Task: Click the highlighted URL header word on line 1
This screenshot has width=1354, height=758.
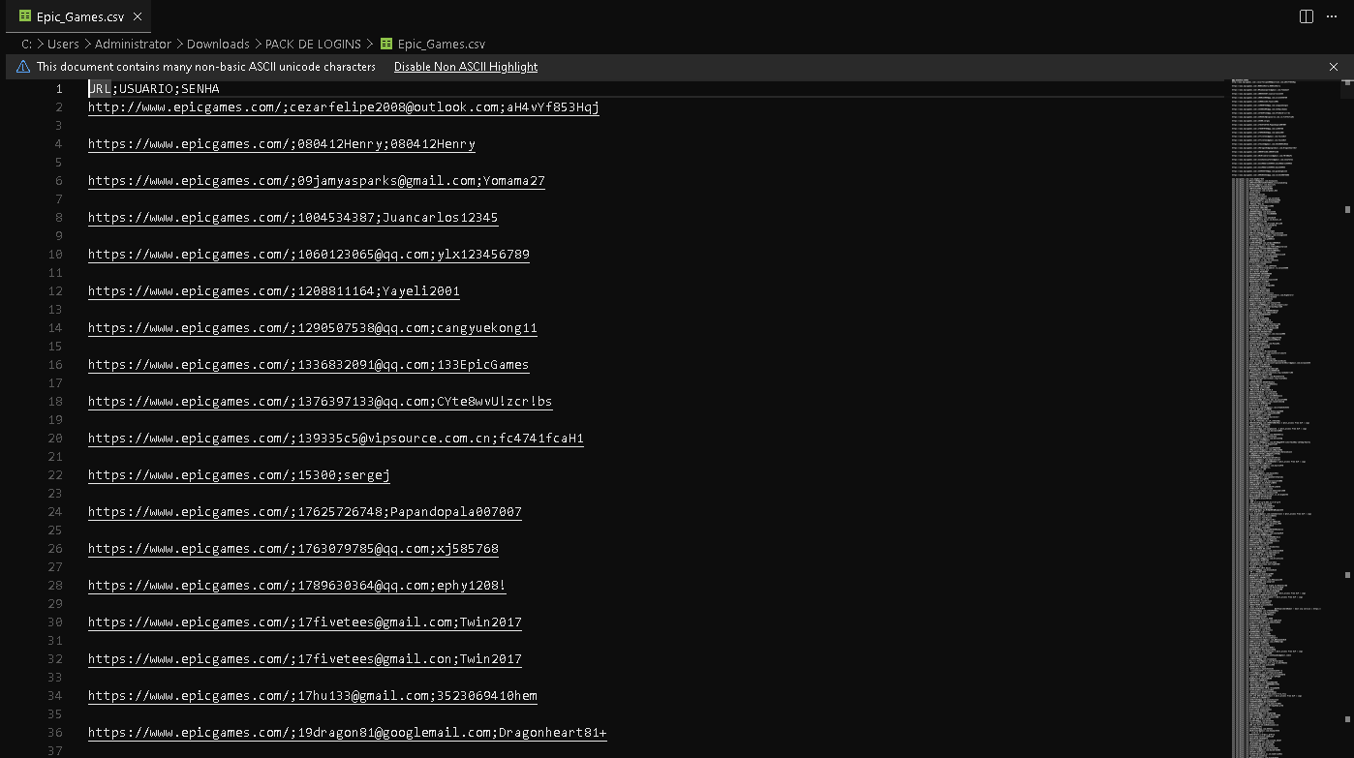Action: point(100,89)
